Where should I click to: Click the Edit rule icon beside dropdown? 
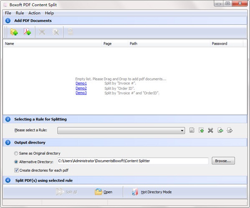point(192,130)
